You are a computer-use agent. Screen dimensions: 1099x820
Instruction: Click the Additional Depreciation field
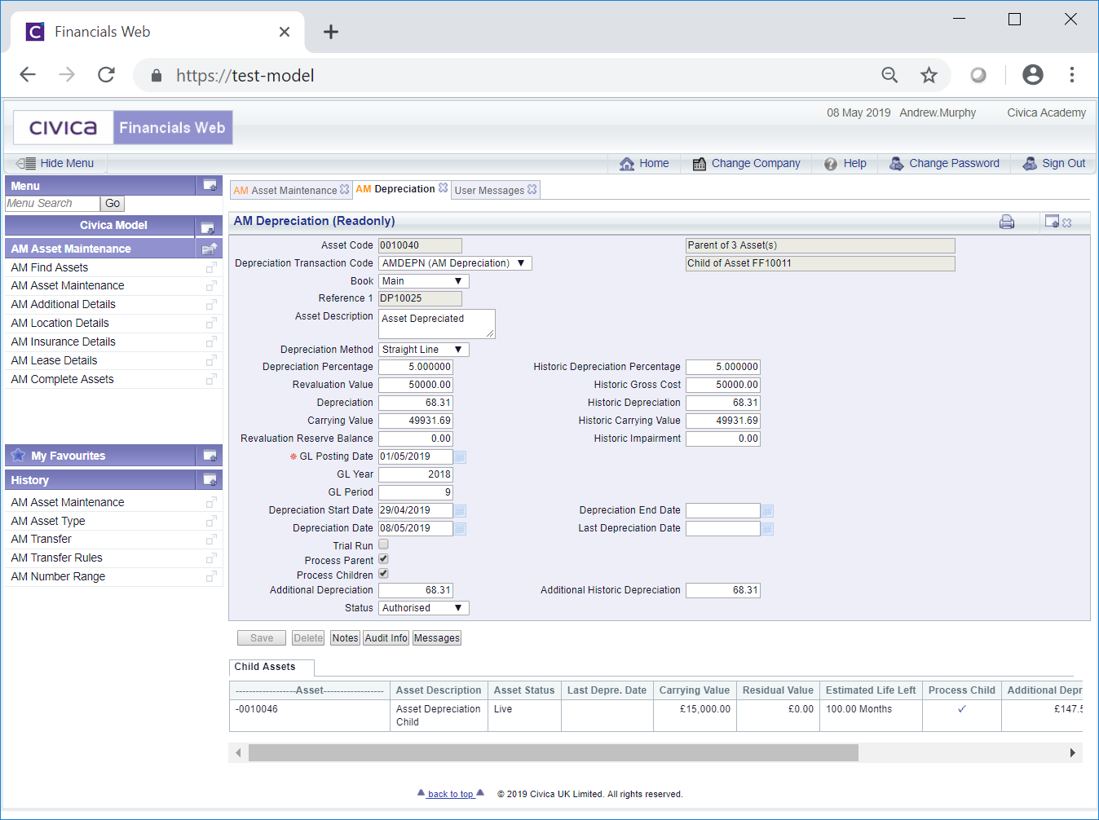(416, 590)
